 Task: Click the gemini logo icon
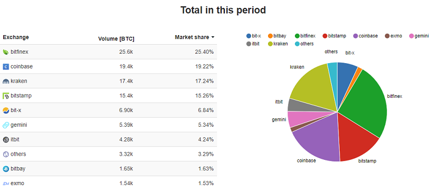click(6, 125)
